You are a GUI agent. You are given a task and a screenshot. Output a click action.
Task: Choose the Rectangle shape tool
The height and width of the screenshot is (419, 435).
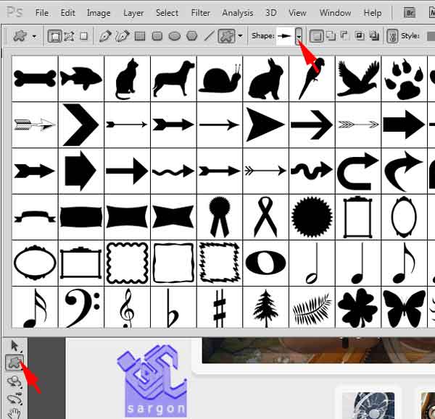point(139,35)
